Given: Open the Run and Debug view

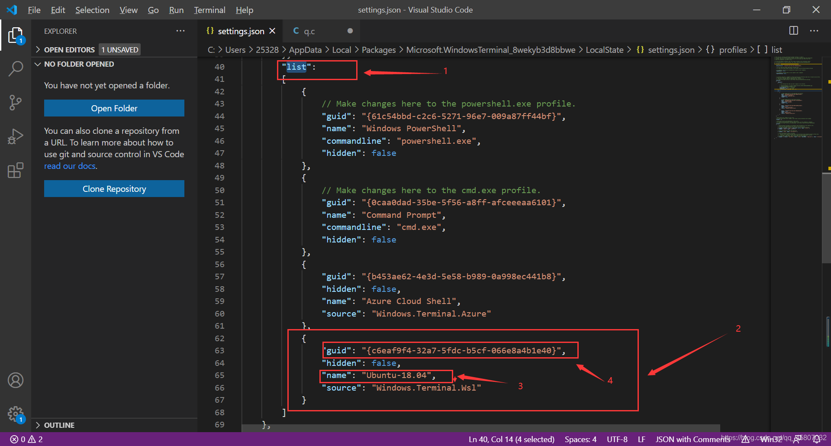Looking at the screenshot, I should (16, 136).
